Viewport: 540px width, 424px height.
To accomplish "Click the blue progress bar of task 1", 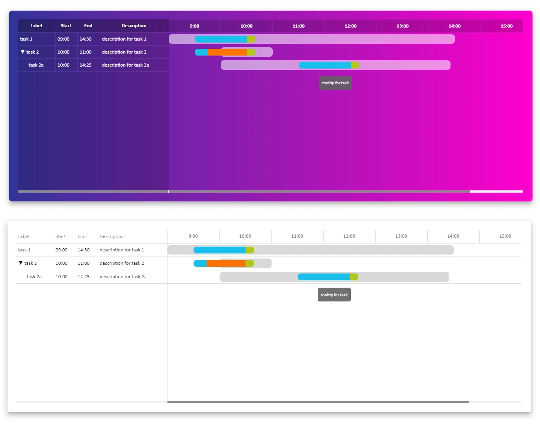I will click(221, 39).
